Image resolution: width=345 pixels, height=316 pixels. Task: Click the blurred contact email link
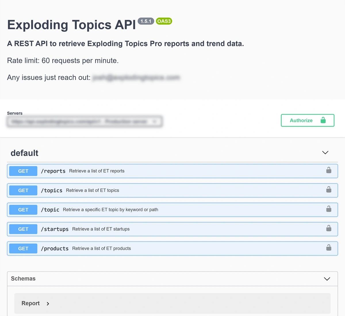click(136, 78)
